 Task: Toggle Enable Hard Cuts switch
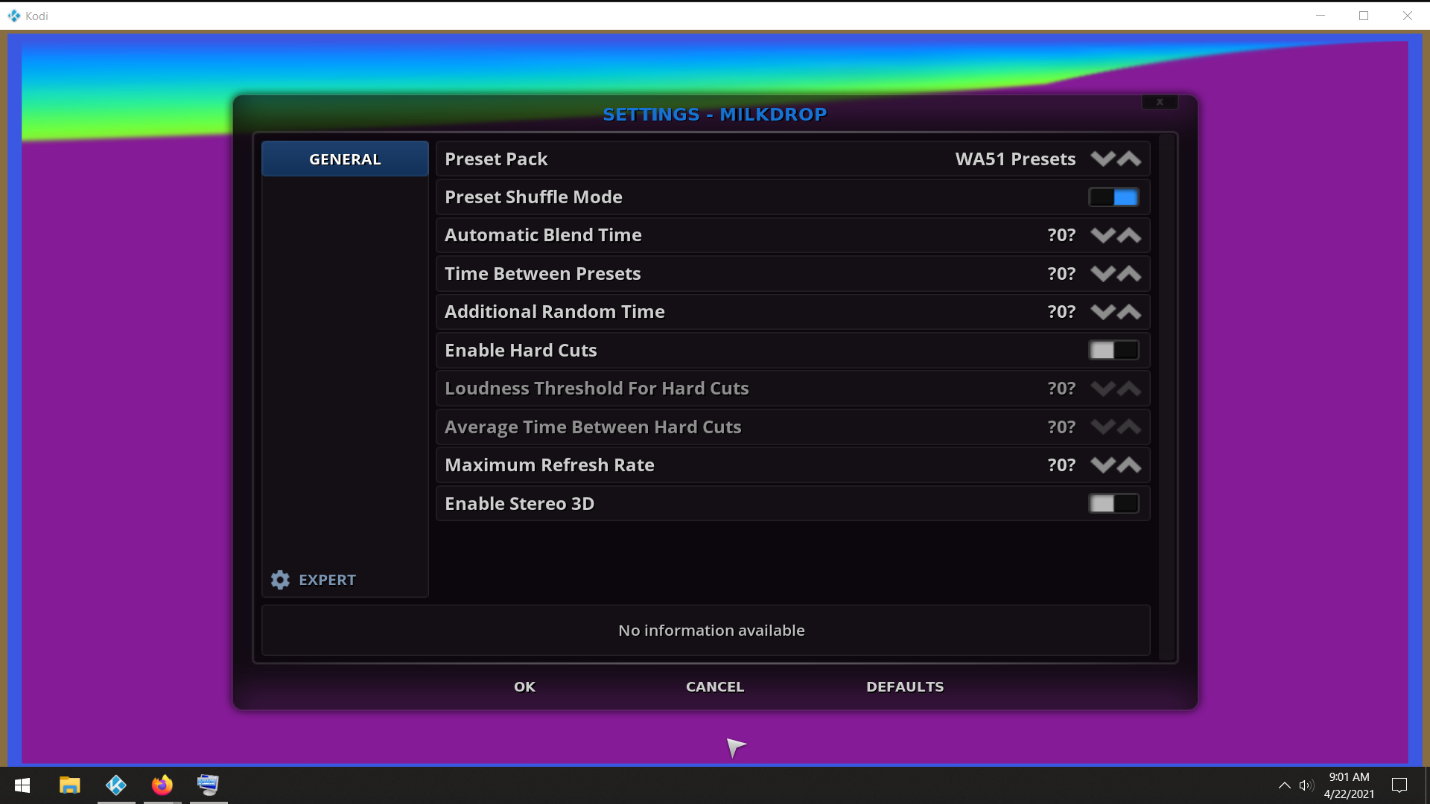(1113, 350)
